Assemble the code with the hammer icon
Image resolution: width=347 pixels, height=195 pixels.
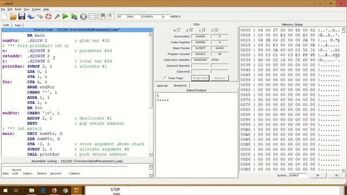coord(57,17)
